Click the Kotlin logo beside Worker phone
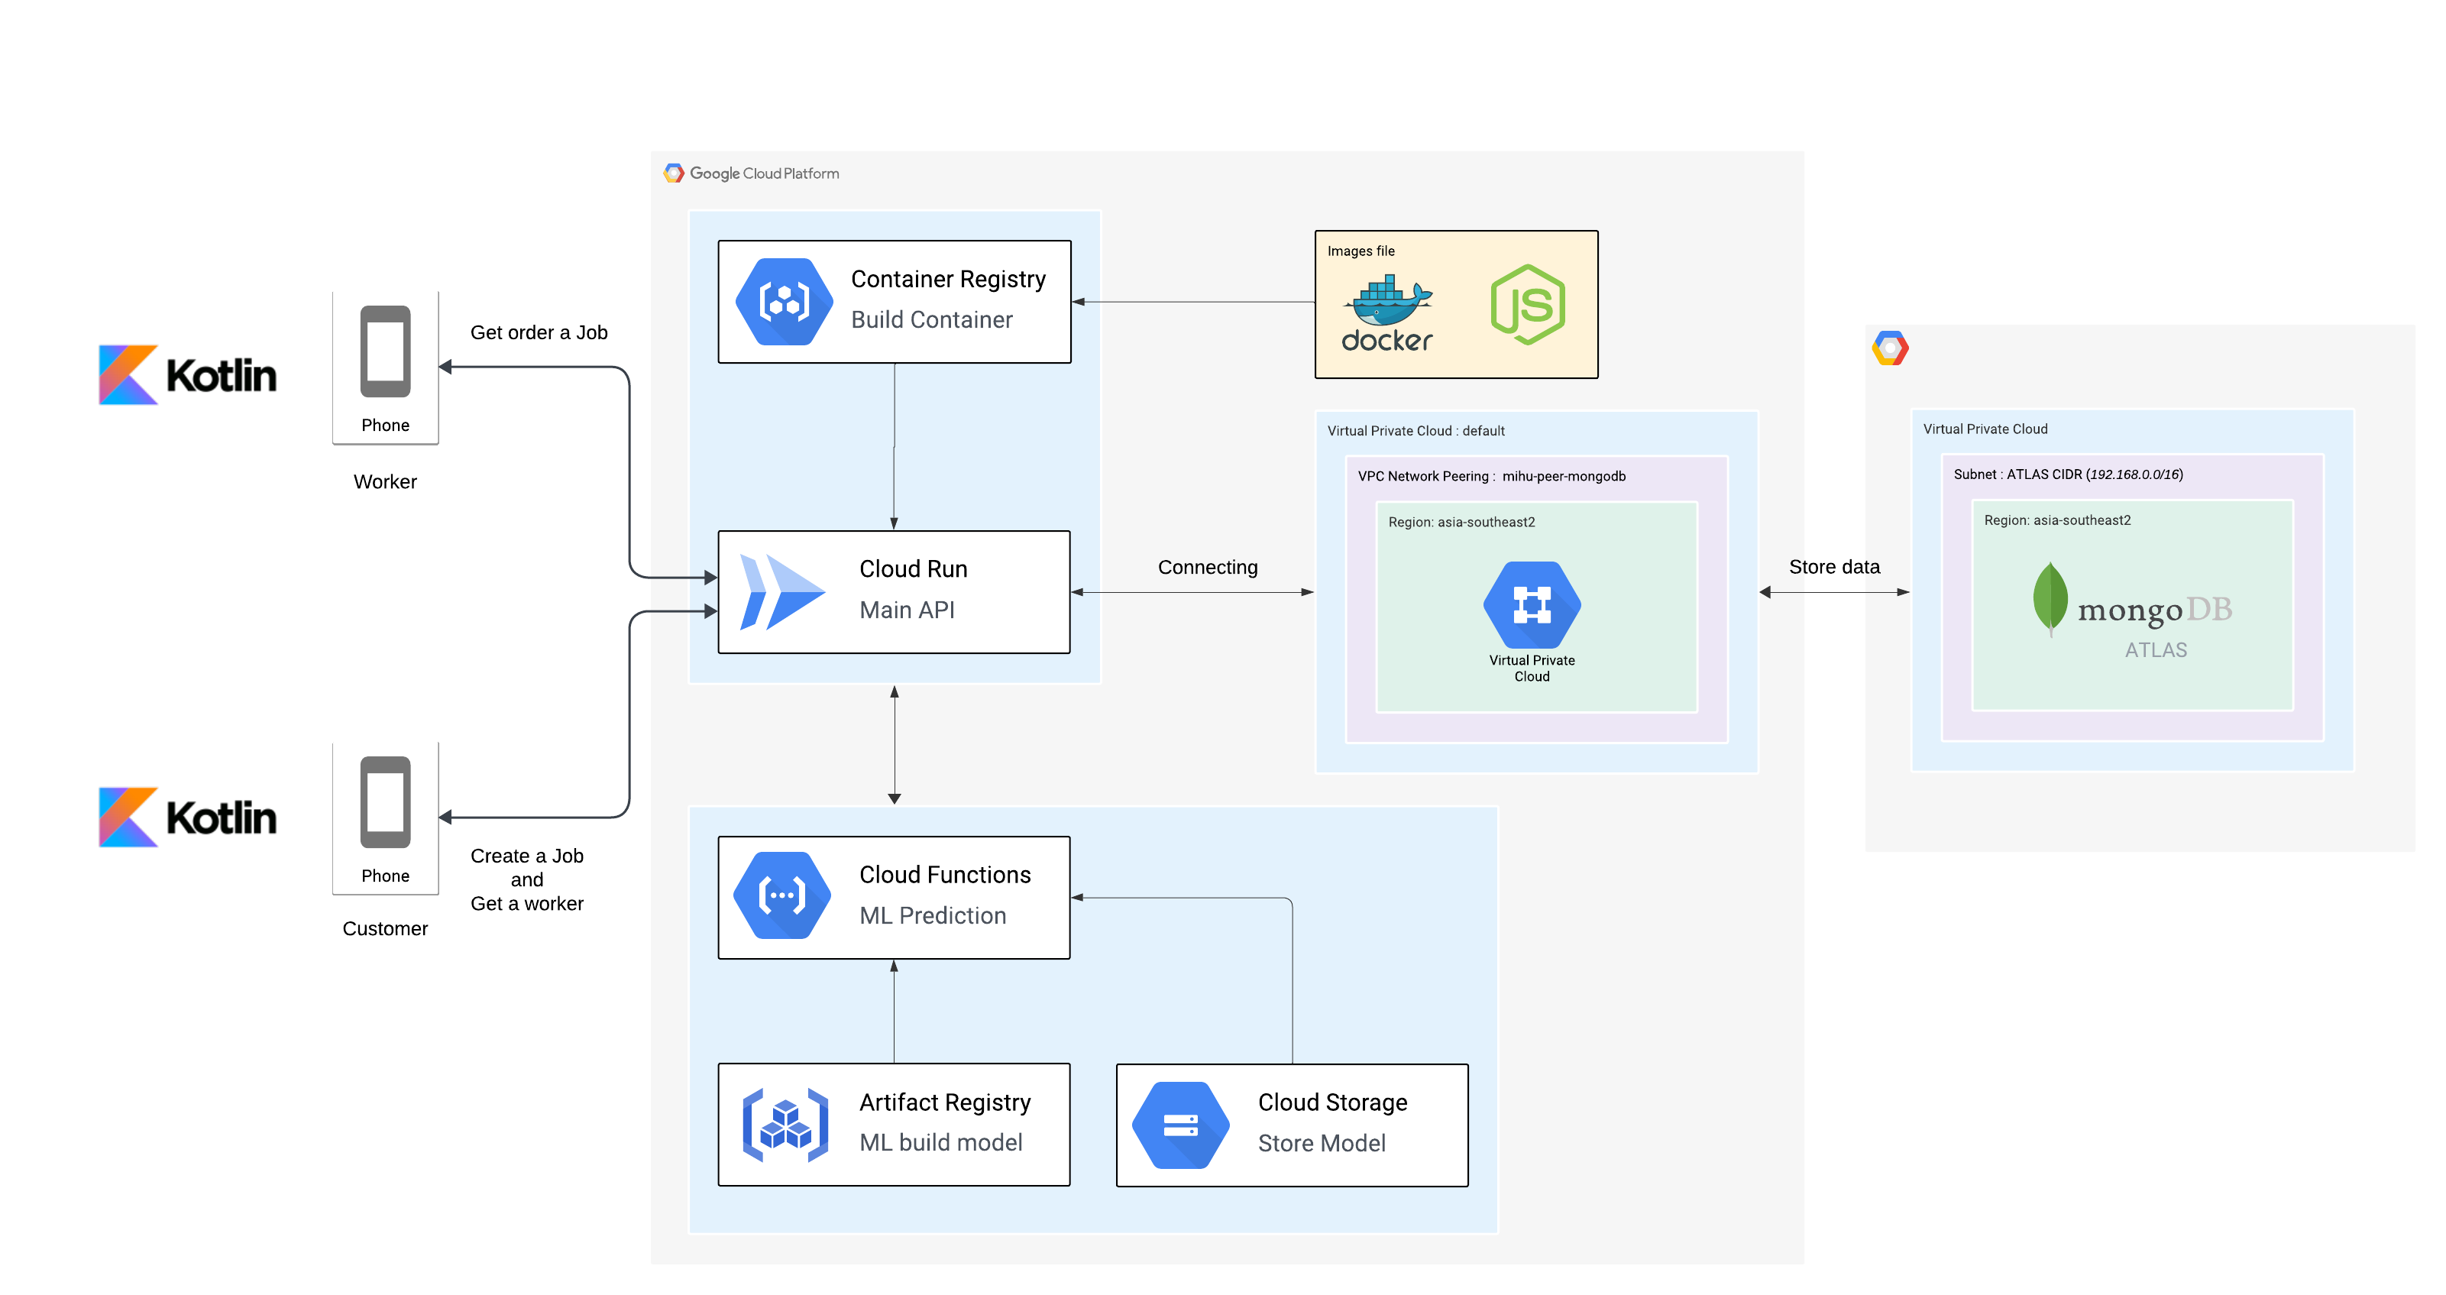This screenshot has height=1295, width=2446. (x=188, y=375)
